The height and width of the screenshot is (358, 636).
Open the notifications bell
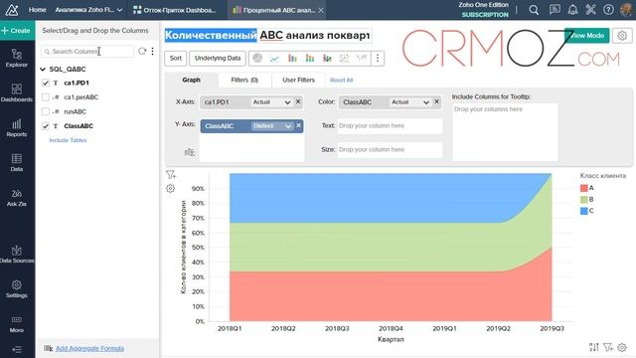[572, 10]
